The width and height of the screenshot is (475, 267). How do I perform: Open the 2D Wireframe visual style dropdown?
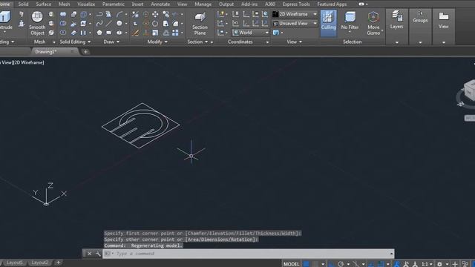(x=295, y=14)
